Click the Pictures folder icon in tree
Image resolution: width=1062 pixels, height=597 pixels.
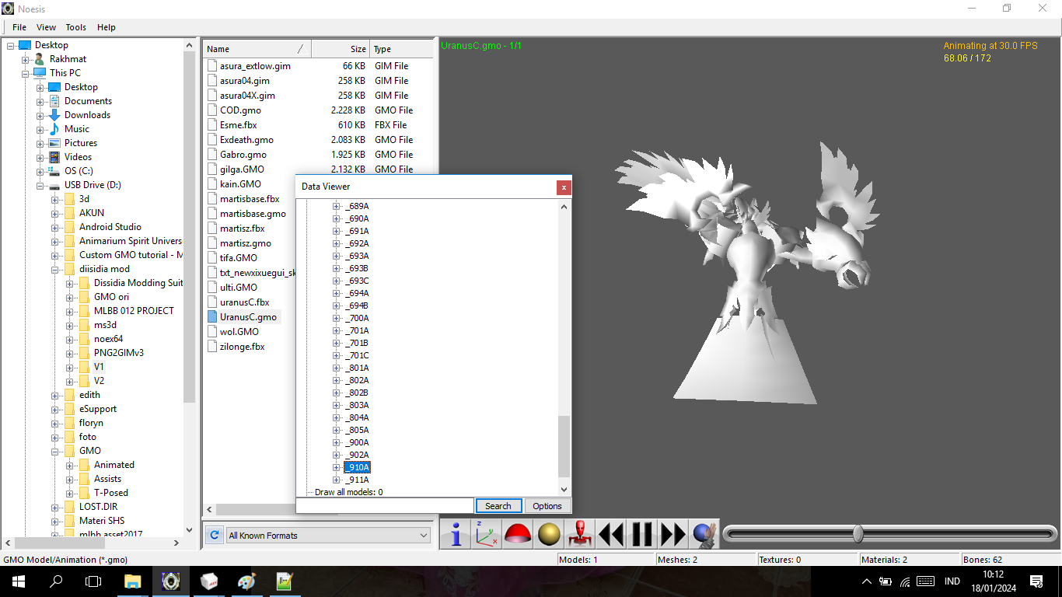tap(54, 143)
